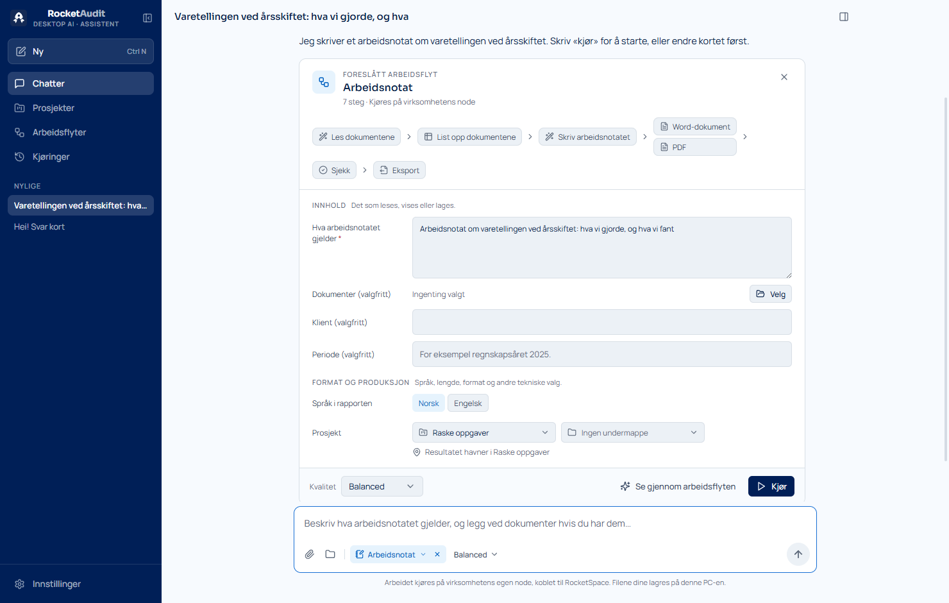Image resolution: width=949 pixels, height=603 pixels.
Task: Click Se gjennom arbeidsflyten
Action: (x=678, y=486)
